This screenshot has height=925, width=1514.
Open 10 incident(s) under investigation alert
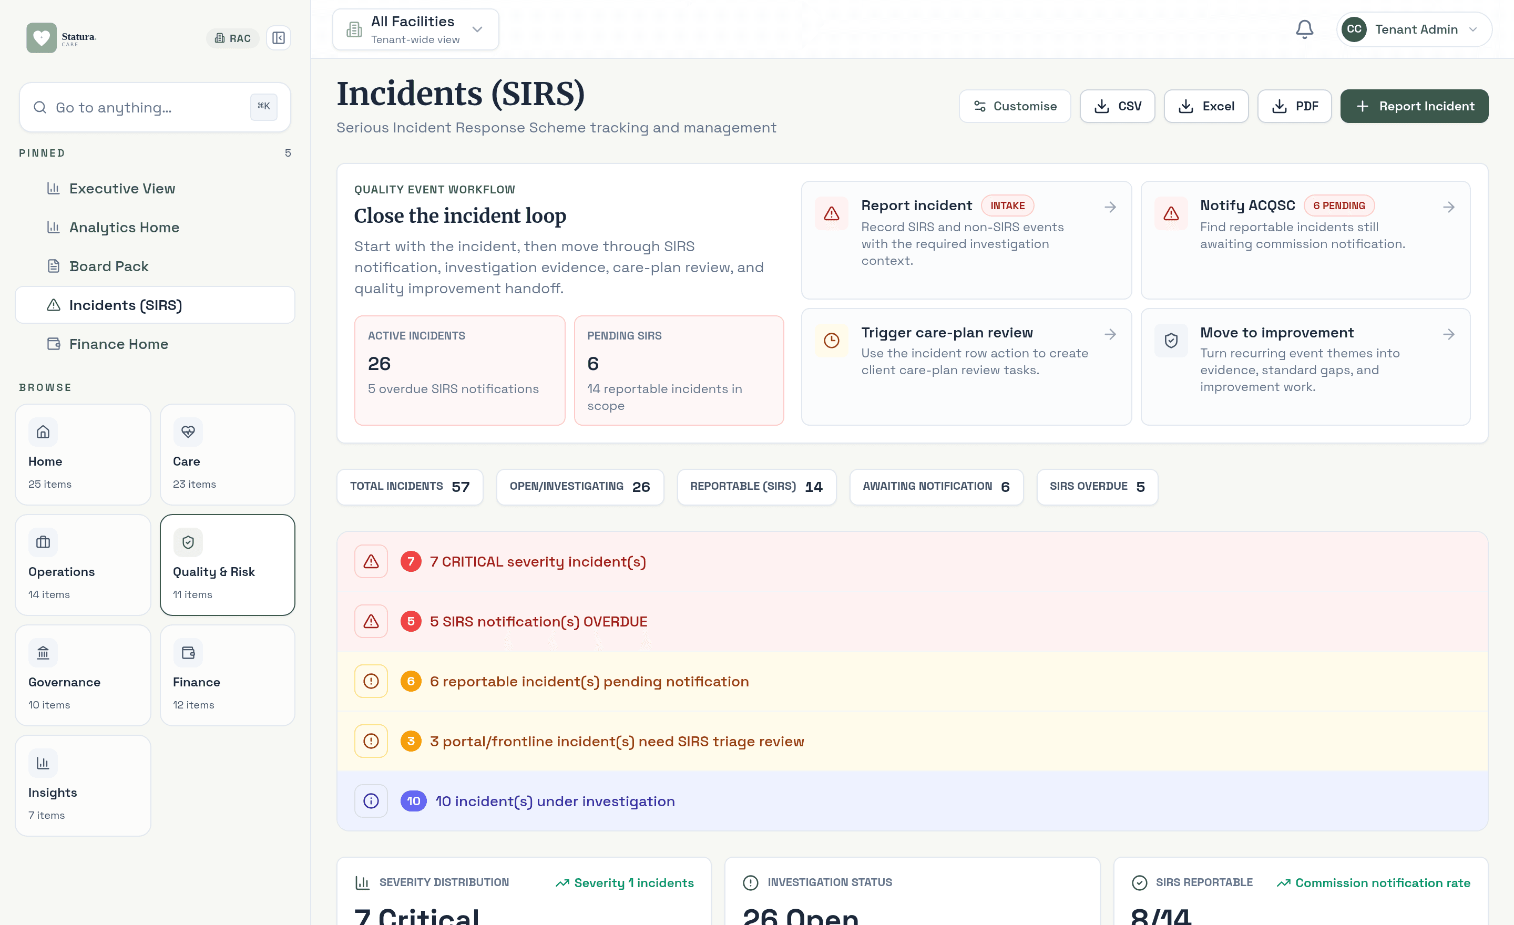point(912,801)
